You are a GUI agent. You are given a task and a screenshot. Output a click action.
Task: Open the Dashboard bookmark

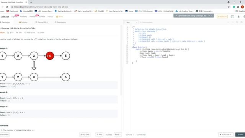[12, 11]
